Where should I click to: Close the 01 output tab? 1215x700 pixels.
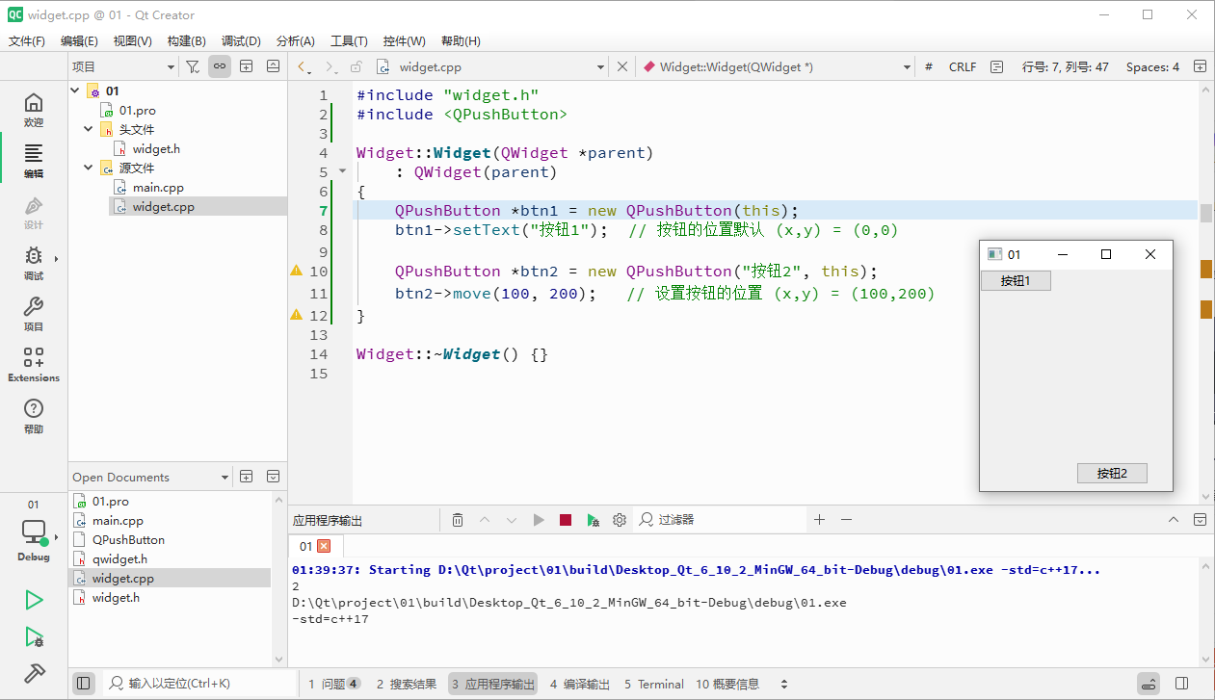[324, 546]
